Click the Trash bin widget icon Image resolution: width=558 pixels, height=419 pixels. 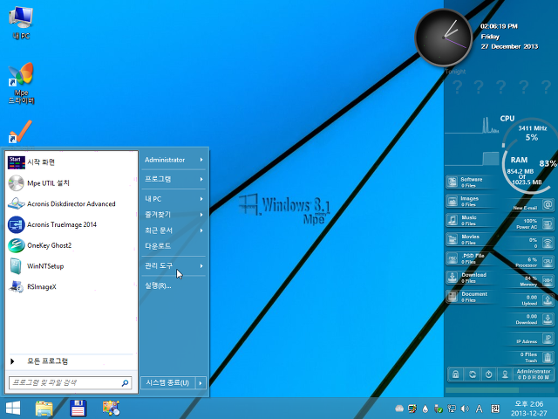click(x=548, y=357)
